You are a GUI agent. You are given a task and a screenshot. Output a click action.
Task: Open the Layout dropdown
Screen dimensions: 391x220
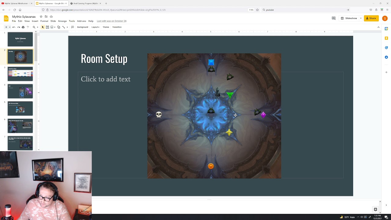(95, 27)
